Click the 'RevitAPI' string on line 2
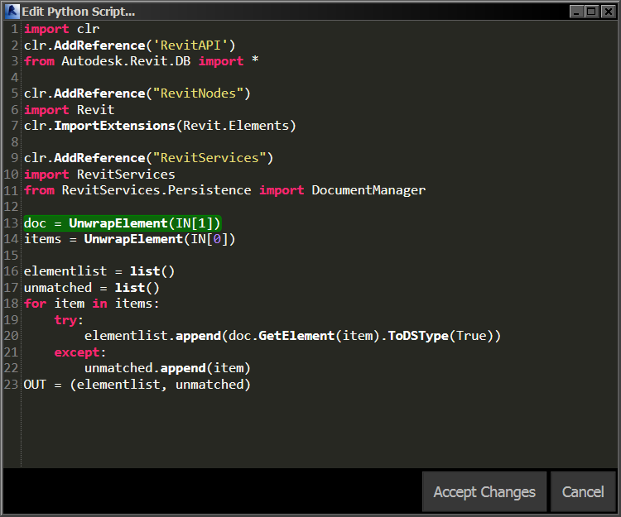The height and width of the screenshot is (517, 621). click(x=190, y=45)
